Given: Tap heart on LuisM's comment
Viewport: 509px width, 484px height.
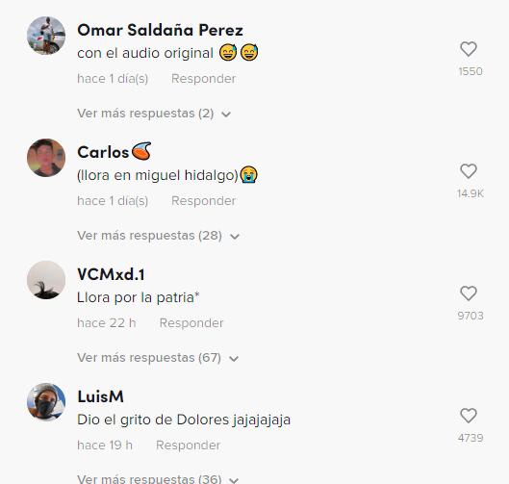Looking at the screenshot, I should (469, 416).
